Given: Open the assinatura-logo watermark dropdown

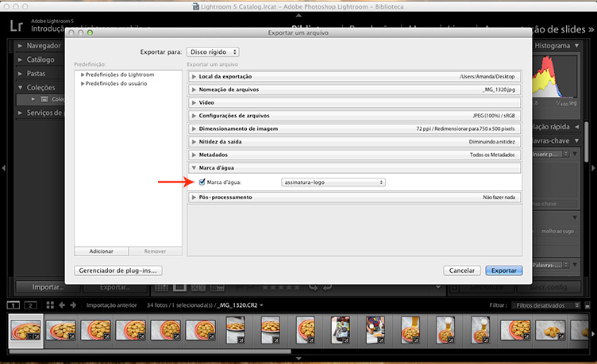Looking at the screenshot, I should [x=333, y=182].
